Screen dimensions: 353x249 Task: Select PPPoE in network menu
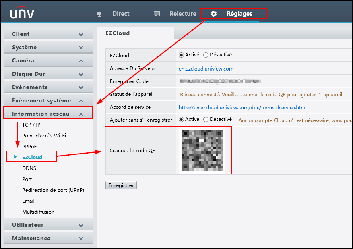[29, 147]
